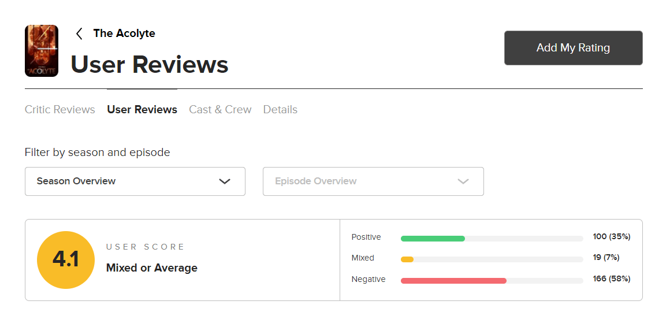Click The Acolyte title link

[x=124, y=34]
